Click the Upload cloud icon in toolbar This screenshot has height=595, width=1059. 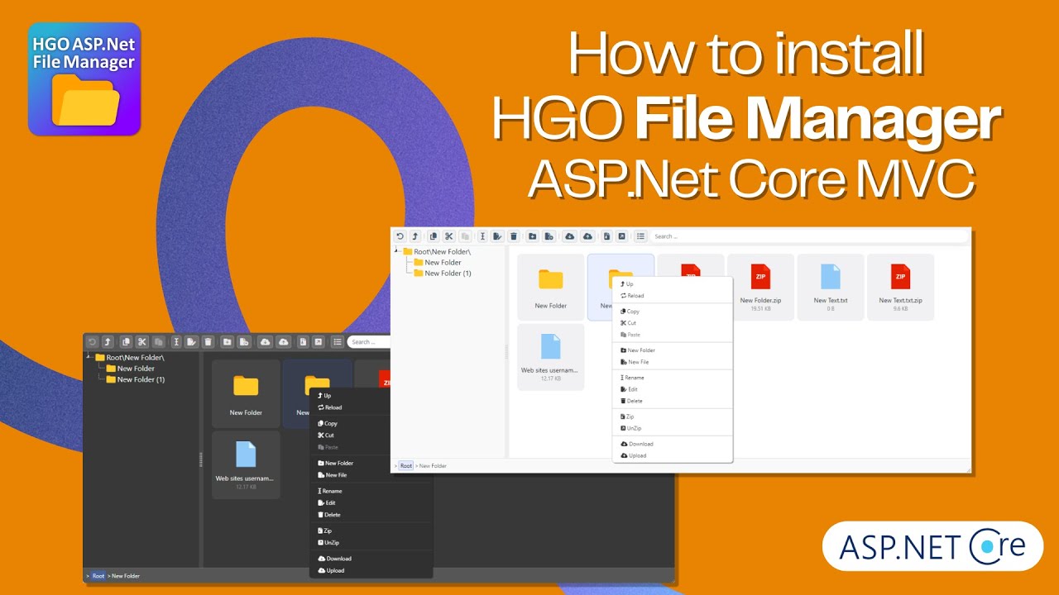(587, 236)
